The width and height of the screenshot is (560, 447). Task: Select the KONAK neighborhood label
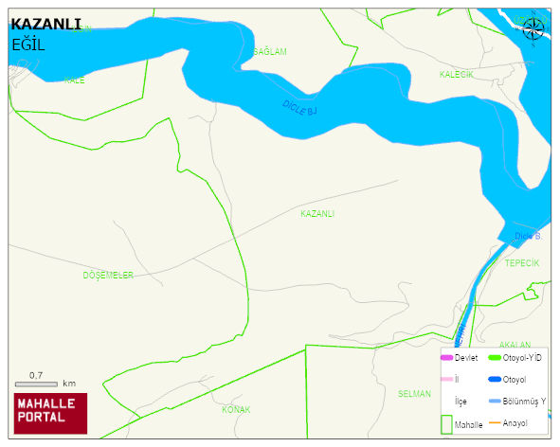tap(236, 409)
